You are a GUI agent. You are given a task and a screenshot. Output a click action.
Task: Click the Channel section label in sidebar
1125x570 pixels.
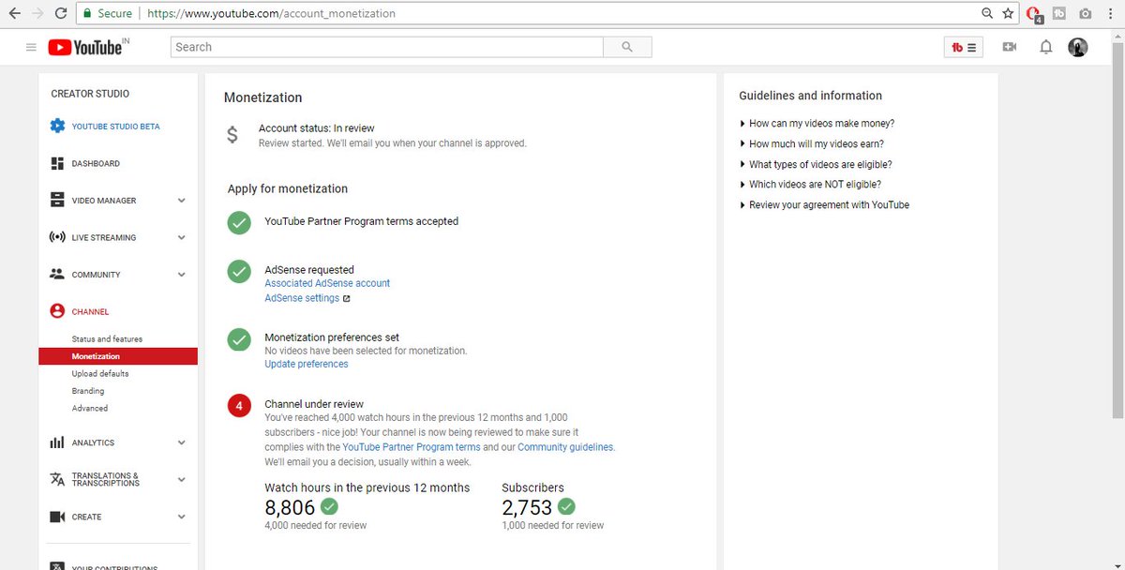90,311
